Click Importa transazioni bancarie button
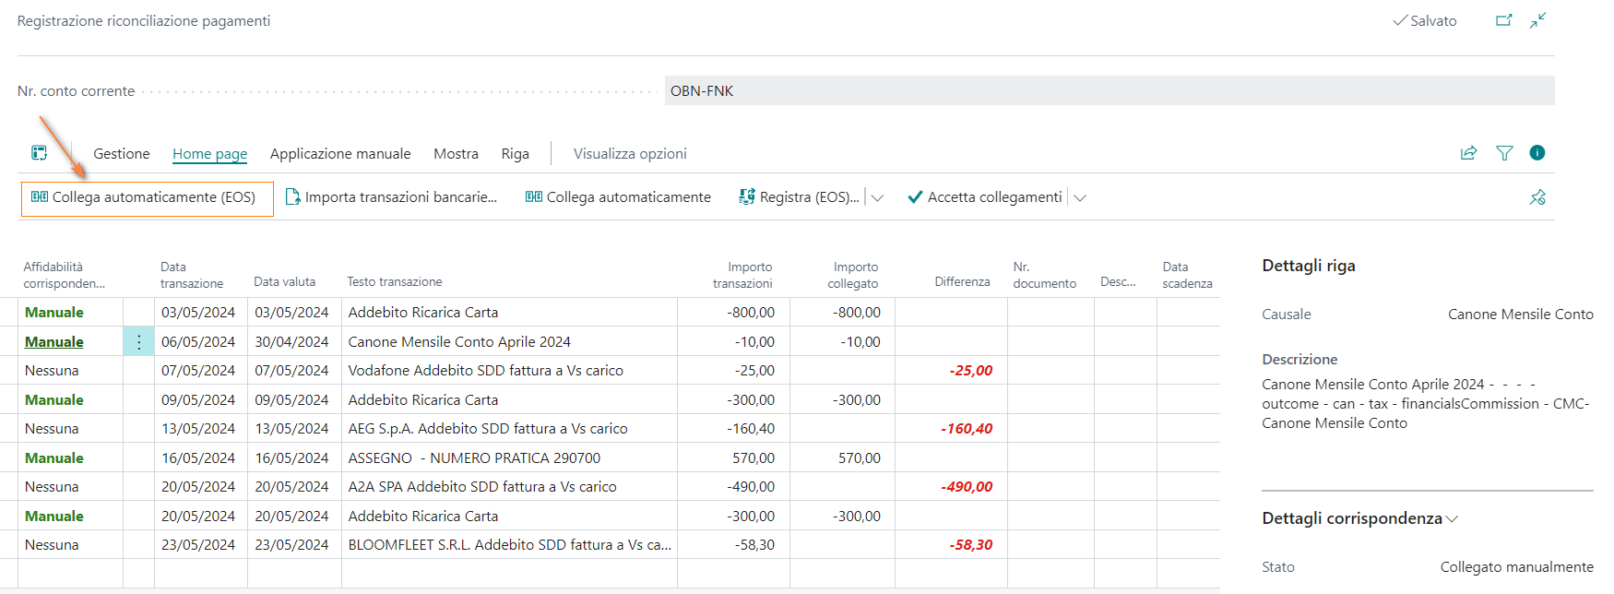The image size is (1614, 594). pyautogui.click(x=391, y=197)
